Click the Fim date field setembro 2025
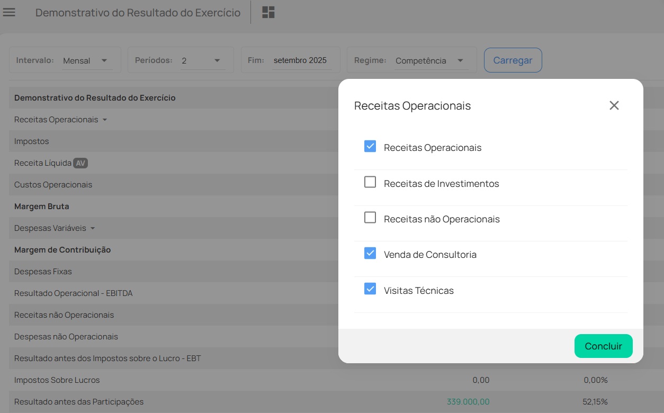 coord(300,61)
